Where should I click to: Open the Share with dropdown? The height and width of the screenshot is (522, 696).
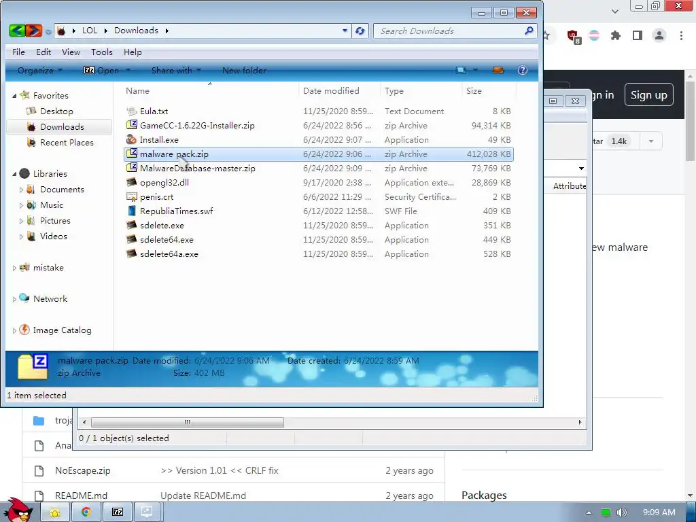tap(176, 70)
